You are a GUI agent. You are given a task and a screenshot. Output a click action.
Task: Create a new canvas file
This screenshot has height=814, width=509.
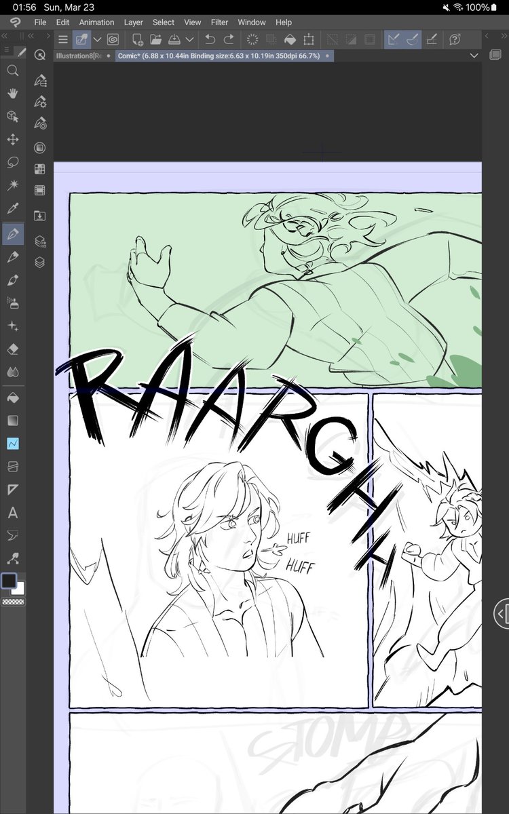click(x=137, y=39)
